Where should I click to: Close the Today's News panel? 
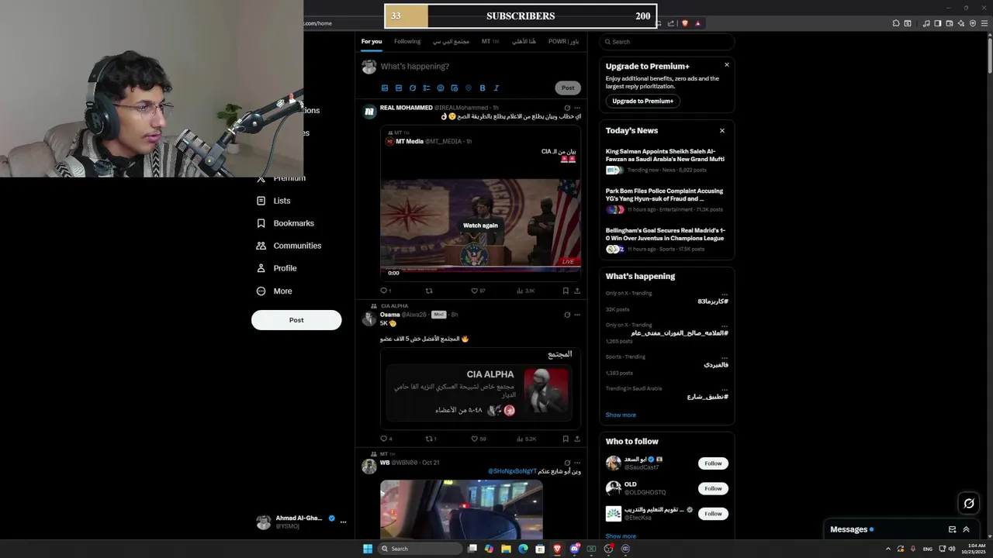point(722,131)
